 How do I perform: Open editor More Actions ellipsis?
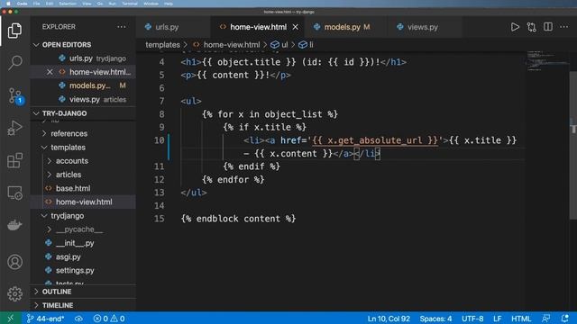pyautogui.click(x=564, y=27)
